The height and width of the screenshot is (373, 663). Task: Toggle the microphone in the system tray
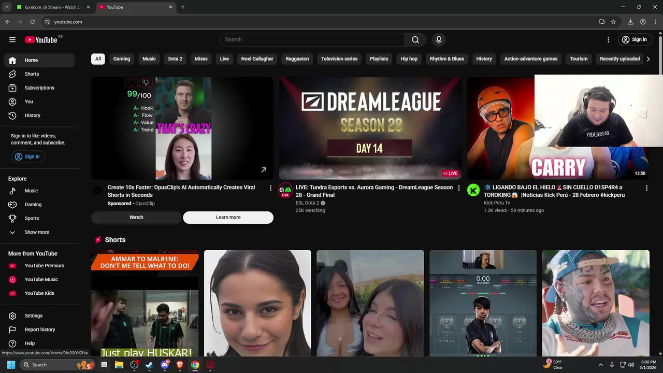pos(612,365)
